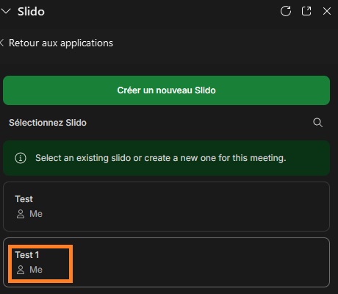
Task: Click the person icon under Test
Action: [x=21, y=214]
